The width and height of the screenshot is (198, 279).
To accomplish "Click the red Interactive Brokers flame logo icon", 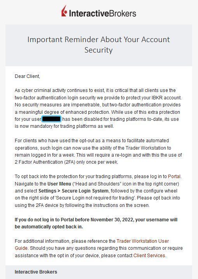I will [x=64, y=11].
